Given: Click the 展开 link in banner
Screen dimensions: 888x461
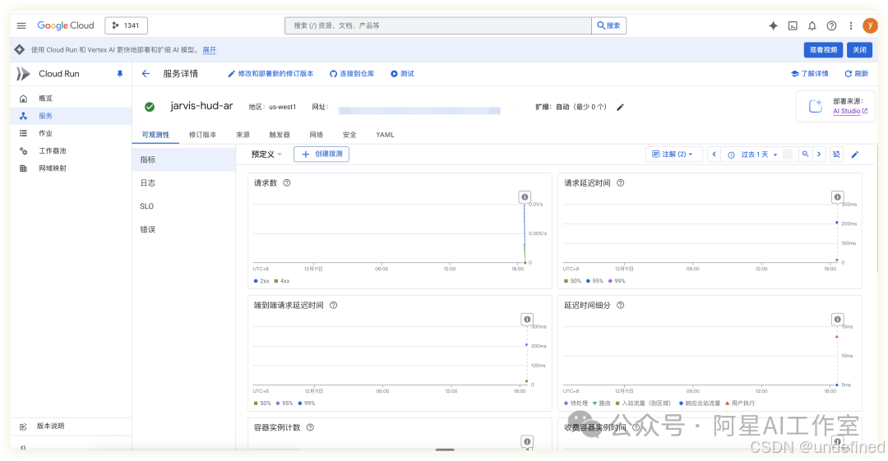Looking at the screenshot, I should tap(210, 50).
